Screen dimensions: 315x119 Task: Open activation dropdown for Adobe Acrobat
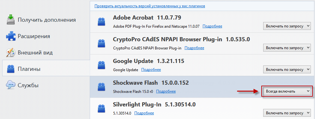(287, 26)
